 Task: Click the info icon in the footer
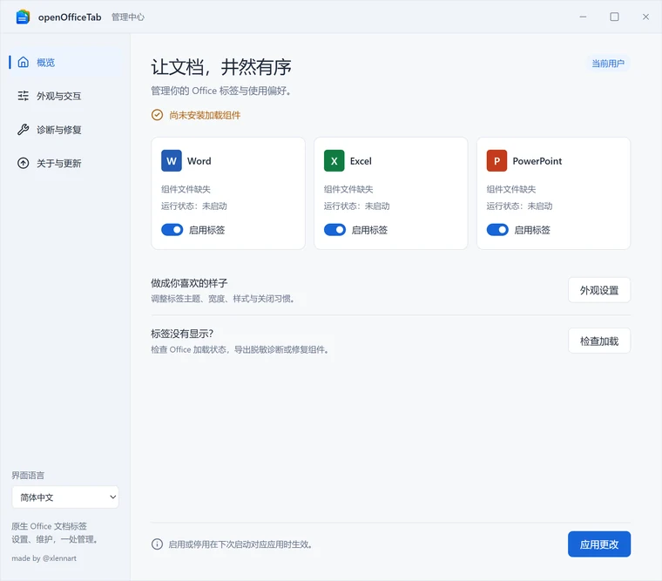point(157,544)
